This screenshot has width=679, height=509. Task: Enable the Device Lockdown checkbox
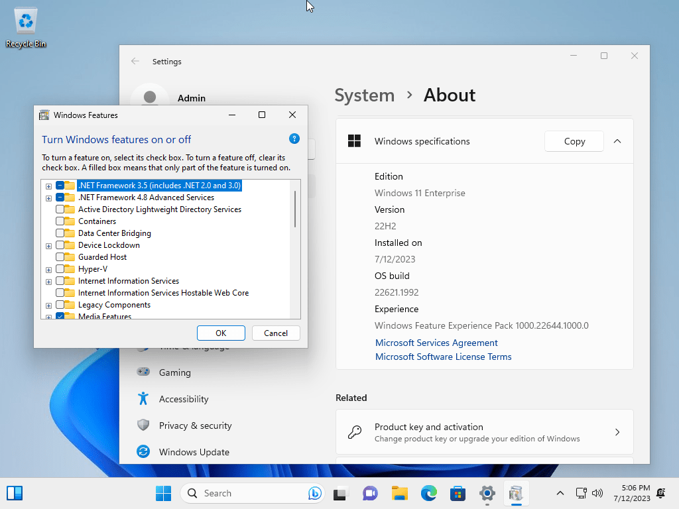(60, 245)
